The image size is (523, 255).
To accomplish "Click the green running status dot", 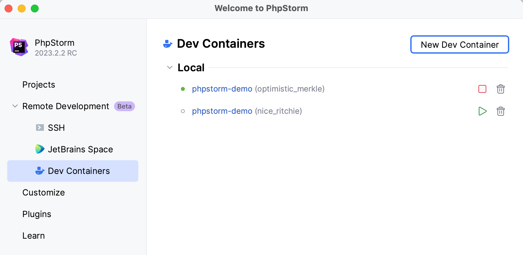I will pyautogui.click(x=183, y=89).
